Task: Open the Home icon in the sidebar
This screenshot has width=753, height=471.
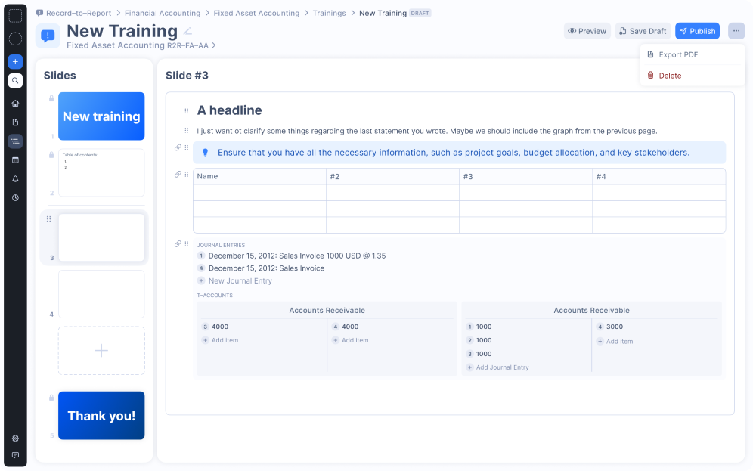Action: (14, 103)
